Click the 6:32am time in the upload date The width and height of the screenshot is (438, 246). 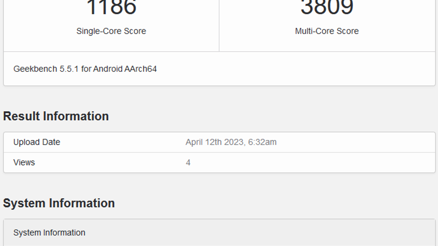pos(262,142)
